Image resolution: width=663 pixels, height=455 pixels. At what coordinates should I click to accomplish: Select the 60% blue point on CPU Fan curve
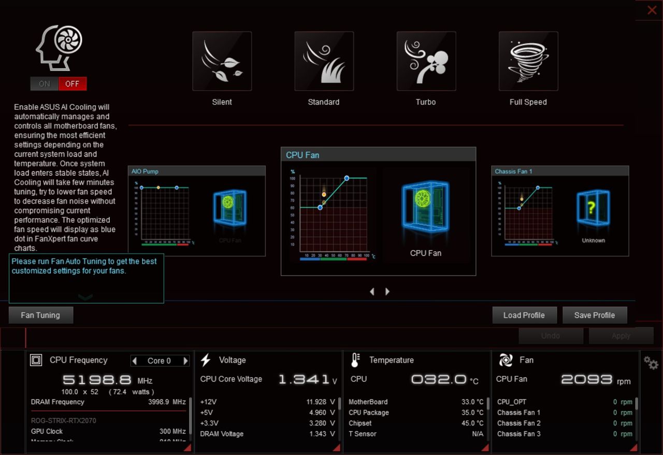coord(320,207)
